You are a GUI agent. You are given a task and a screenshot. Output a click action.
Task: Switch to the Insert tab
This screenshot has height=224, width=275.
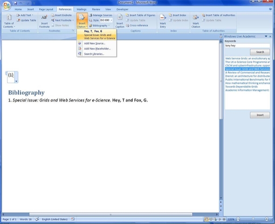(x=30, y=9)
